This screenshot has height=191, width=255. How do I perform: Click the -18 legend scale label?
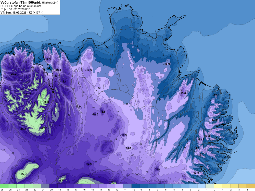[68, 190]
